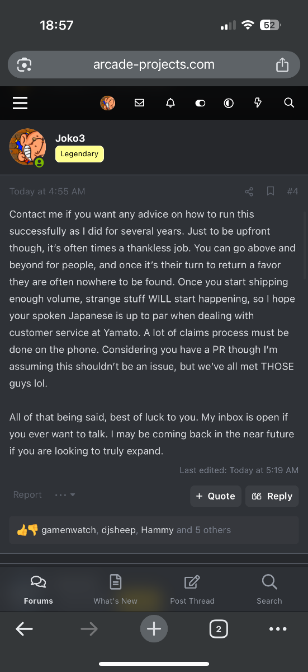
Task: Click the + Quote button
Action: tap(216, 496)
